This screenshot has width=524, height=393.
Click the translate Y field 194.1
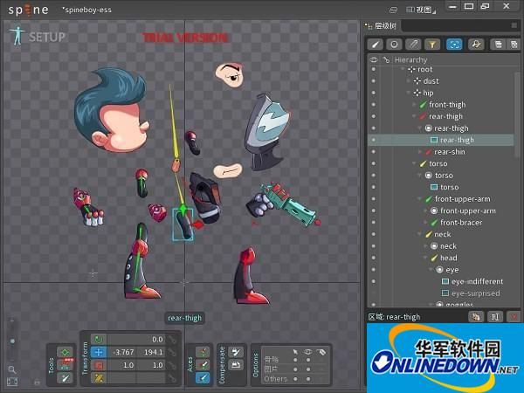(151, 352)
